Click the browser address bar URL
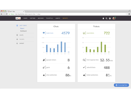Screen dimensions: 131x98 [25, 14]
